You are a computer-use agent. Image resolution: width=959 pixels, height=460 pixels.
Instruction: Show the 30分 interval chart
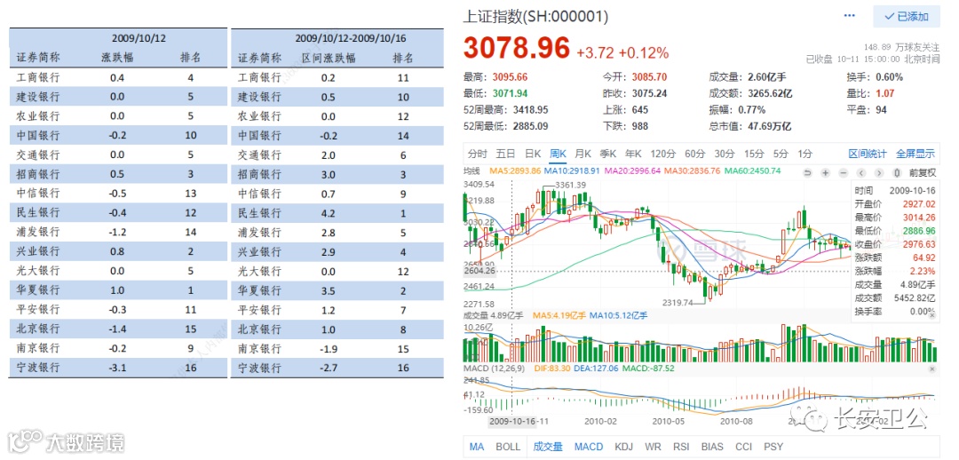725,154
